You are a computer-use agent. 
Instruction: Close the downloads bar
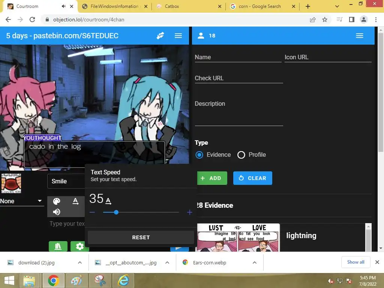pos(377,262)
